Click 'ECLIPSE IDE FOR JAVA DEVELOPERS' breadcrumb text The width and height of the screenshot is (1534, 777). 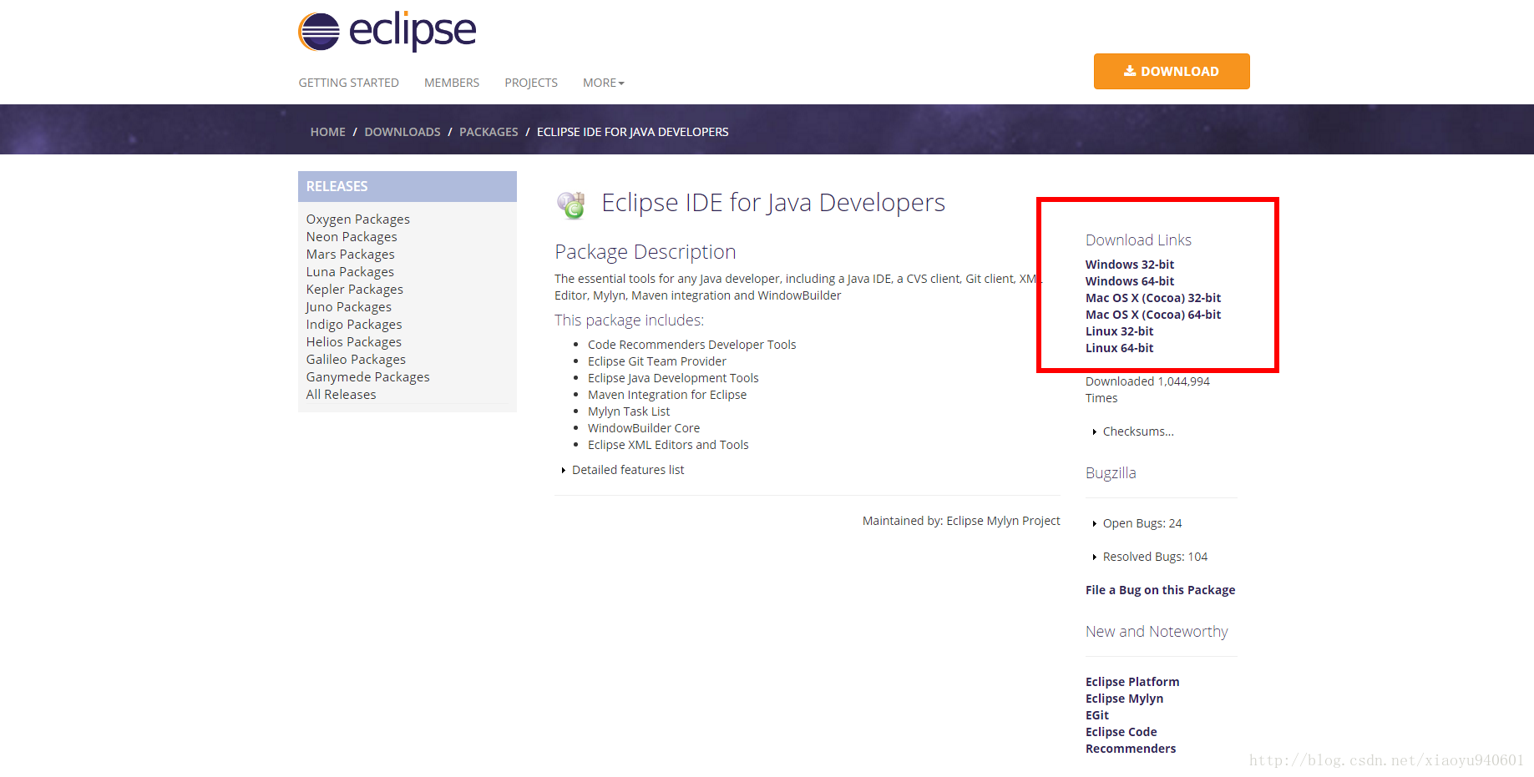(632, 132)
